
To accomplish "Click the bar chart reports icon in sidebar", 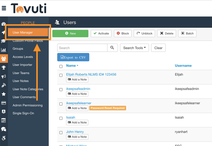I will (x=4, y=50).
